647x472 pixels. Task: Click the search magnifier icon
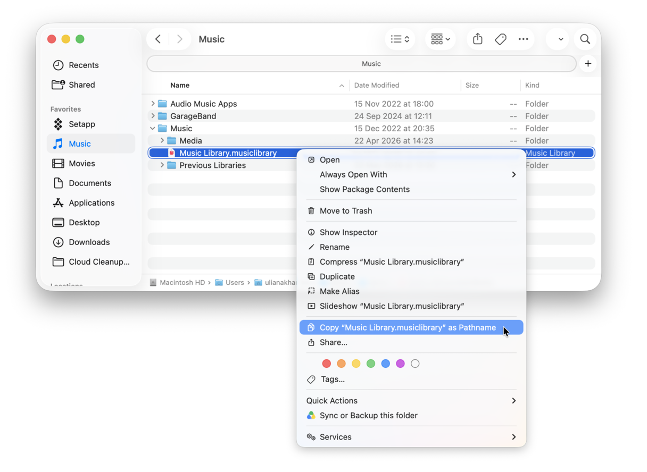point(585,39)
